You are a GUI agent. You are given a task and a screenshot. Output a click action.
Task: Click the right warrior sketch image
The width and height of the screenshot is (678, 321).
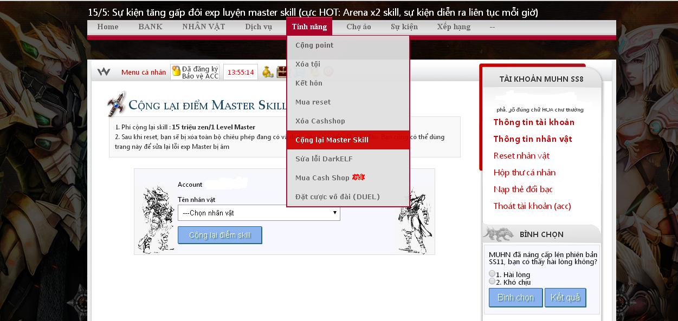tap(416, 222)
